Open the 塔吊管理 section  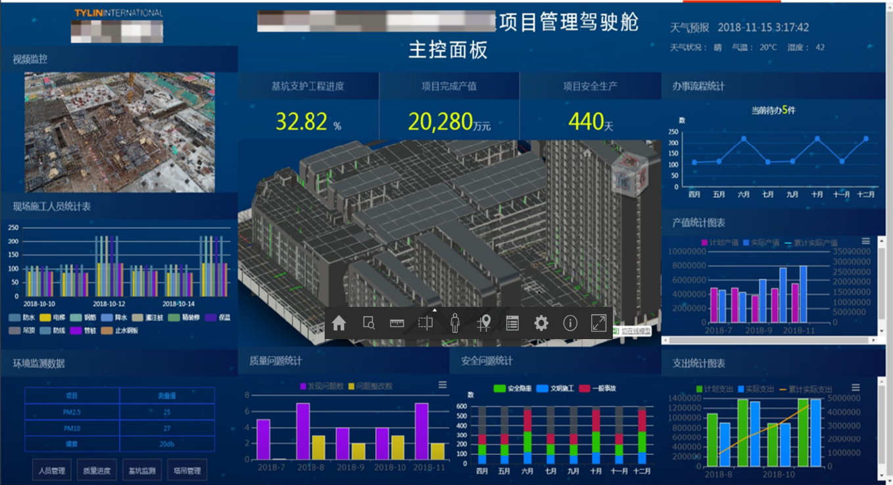[187, 471]
